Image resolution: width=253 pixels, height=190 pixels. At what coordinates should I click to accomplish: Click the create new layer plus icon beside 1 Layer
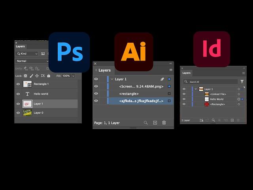pyautogui.click(x=232, y=120)
